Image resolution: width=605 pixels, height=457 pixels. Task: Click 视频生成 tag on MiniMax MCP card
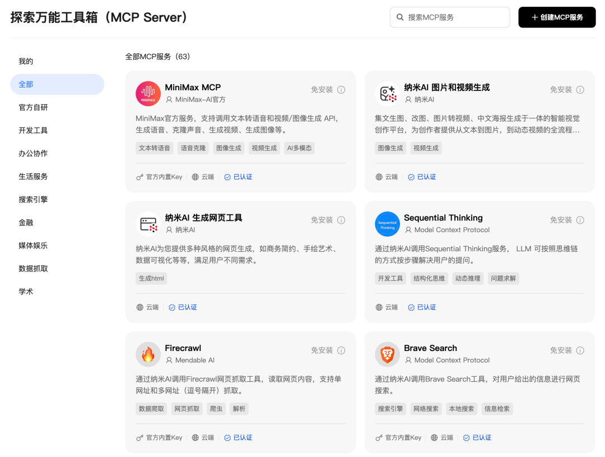pos(264,148)
